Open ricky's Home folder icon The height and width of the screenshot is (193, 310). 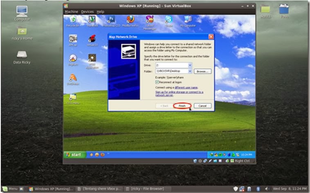(22, 33)
